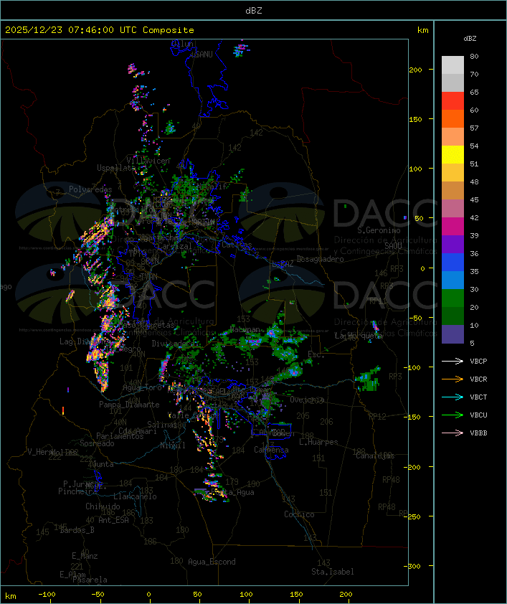Viewport: 507px width, 604px height.
Task: Click the Villavicen place label
Action: (x=148, y=161)
